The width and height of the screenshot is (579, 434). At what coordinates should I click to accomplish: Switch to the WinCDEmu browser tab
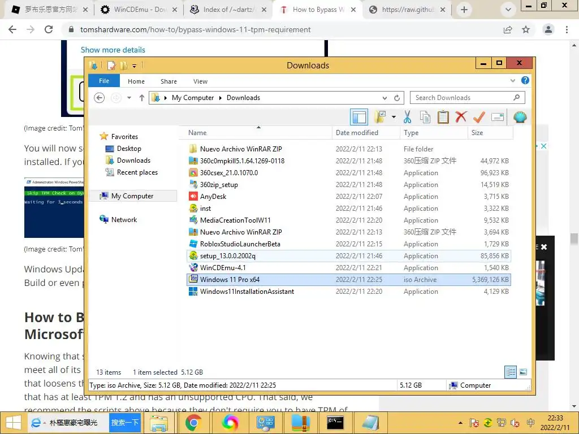(139, 10)
